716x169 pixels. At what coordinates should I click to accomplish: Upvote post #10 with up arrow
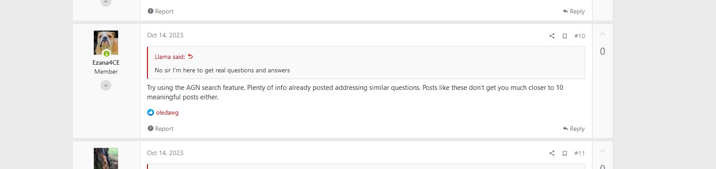click(602, 34)
